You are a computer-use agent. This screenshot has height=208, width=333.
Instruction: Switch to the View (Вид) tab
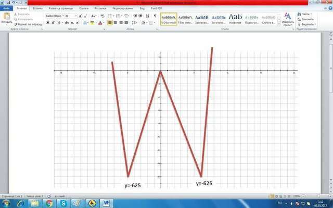click(x=142, y=8)
